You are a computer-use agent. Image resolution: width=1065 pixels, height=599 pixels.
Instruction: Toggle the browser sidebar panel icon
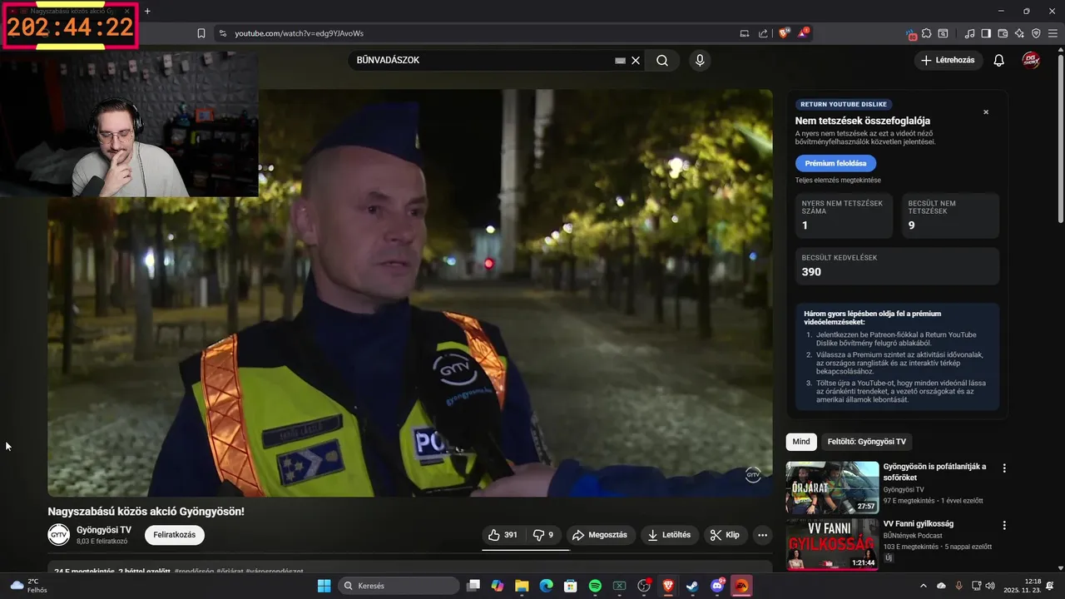tap(986, 33)
